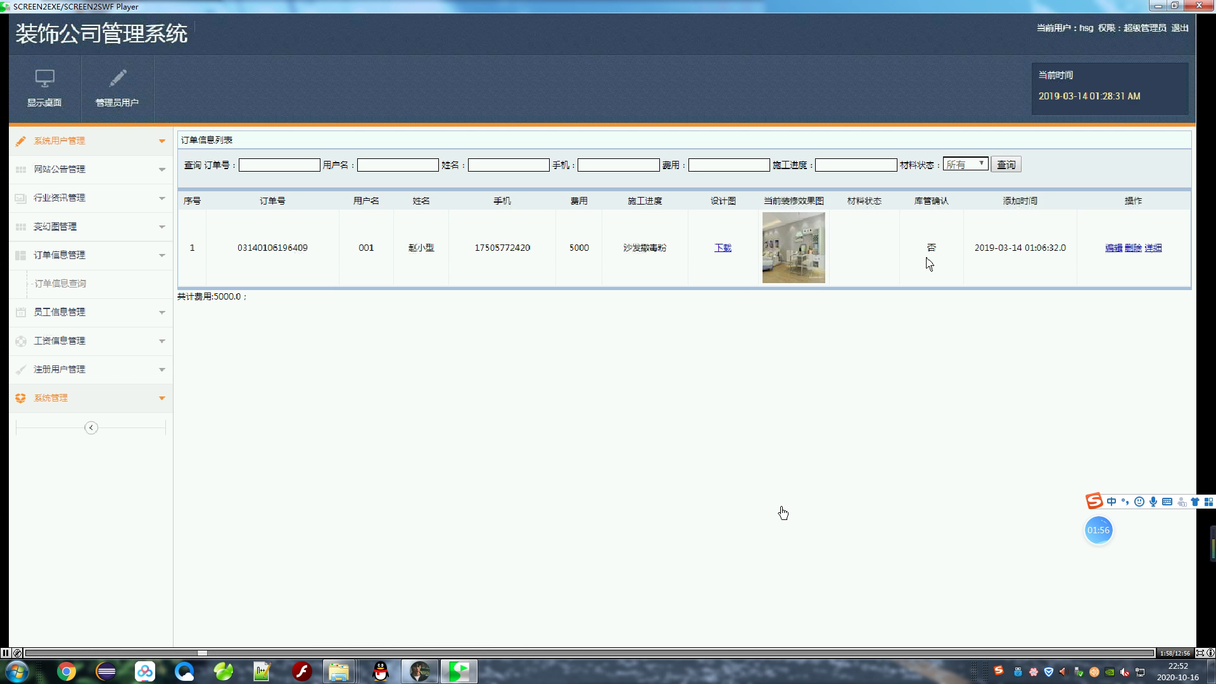Click the name cell 赵小型
Image resolution: width=1216 pixels, height=684 pixels.
click(x=421, y=248)
